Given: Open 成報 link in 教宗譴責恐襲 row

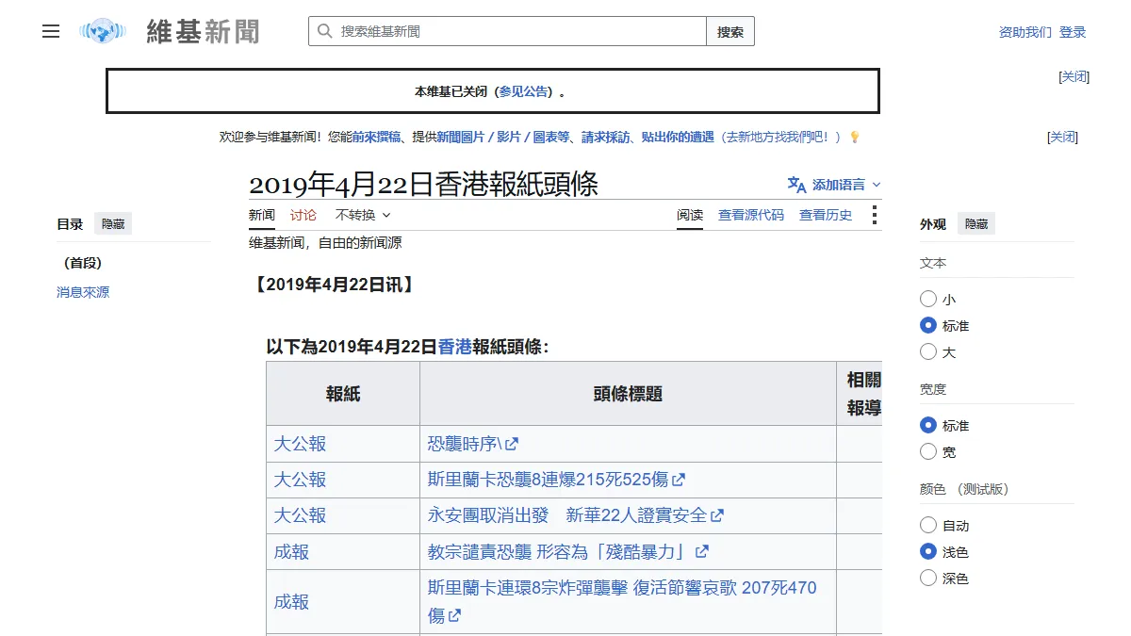Looking at the screenshot, I should [x=291, y=552].
